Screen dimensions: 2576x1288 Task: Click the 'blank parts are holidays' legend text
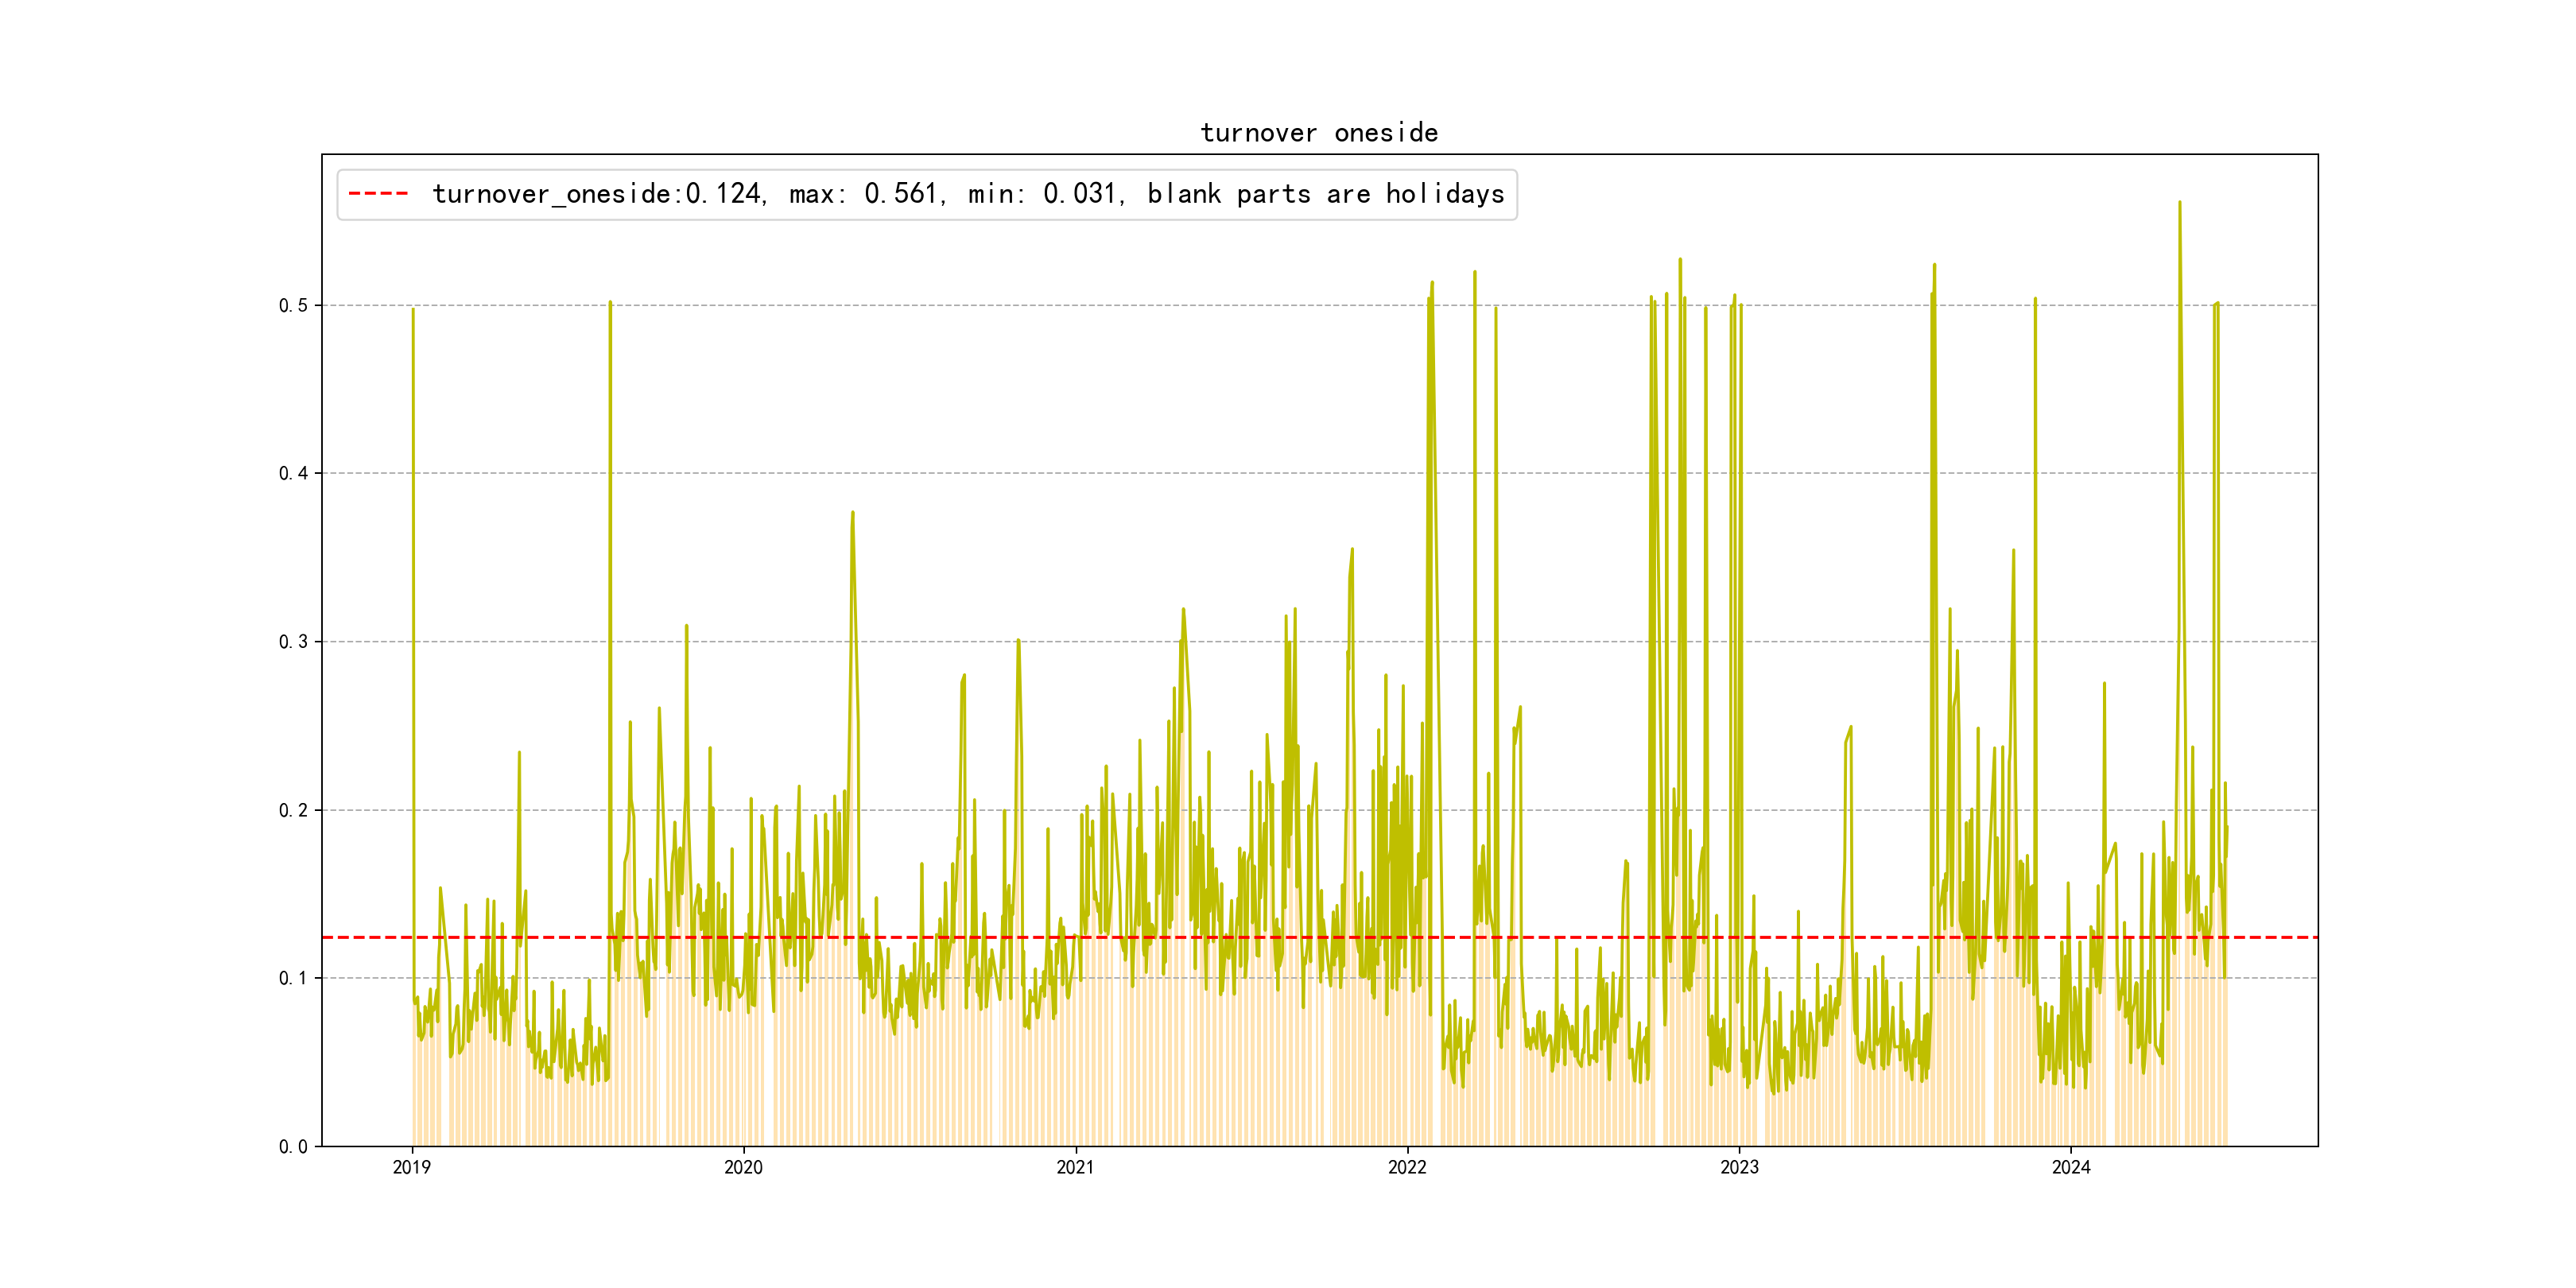click(x=1325, y=194)
